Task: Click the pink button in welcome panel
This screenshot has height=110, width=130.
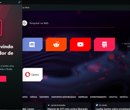Action: pyautogui.click(x=3, y=79)
